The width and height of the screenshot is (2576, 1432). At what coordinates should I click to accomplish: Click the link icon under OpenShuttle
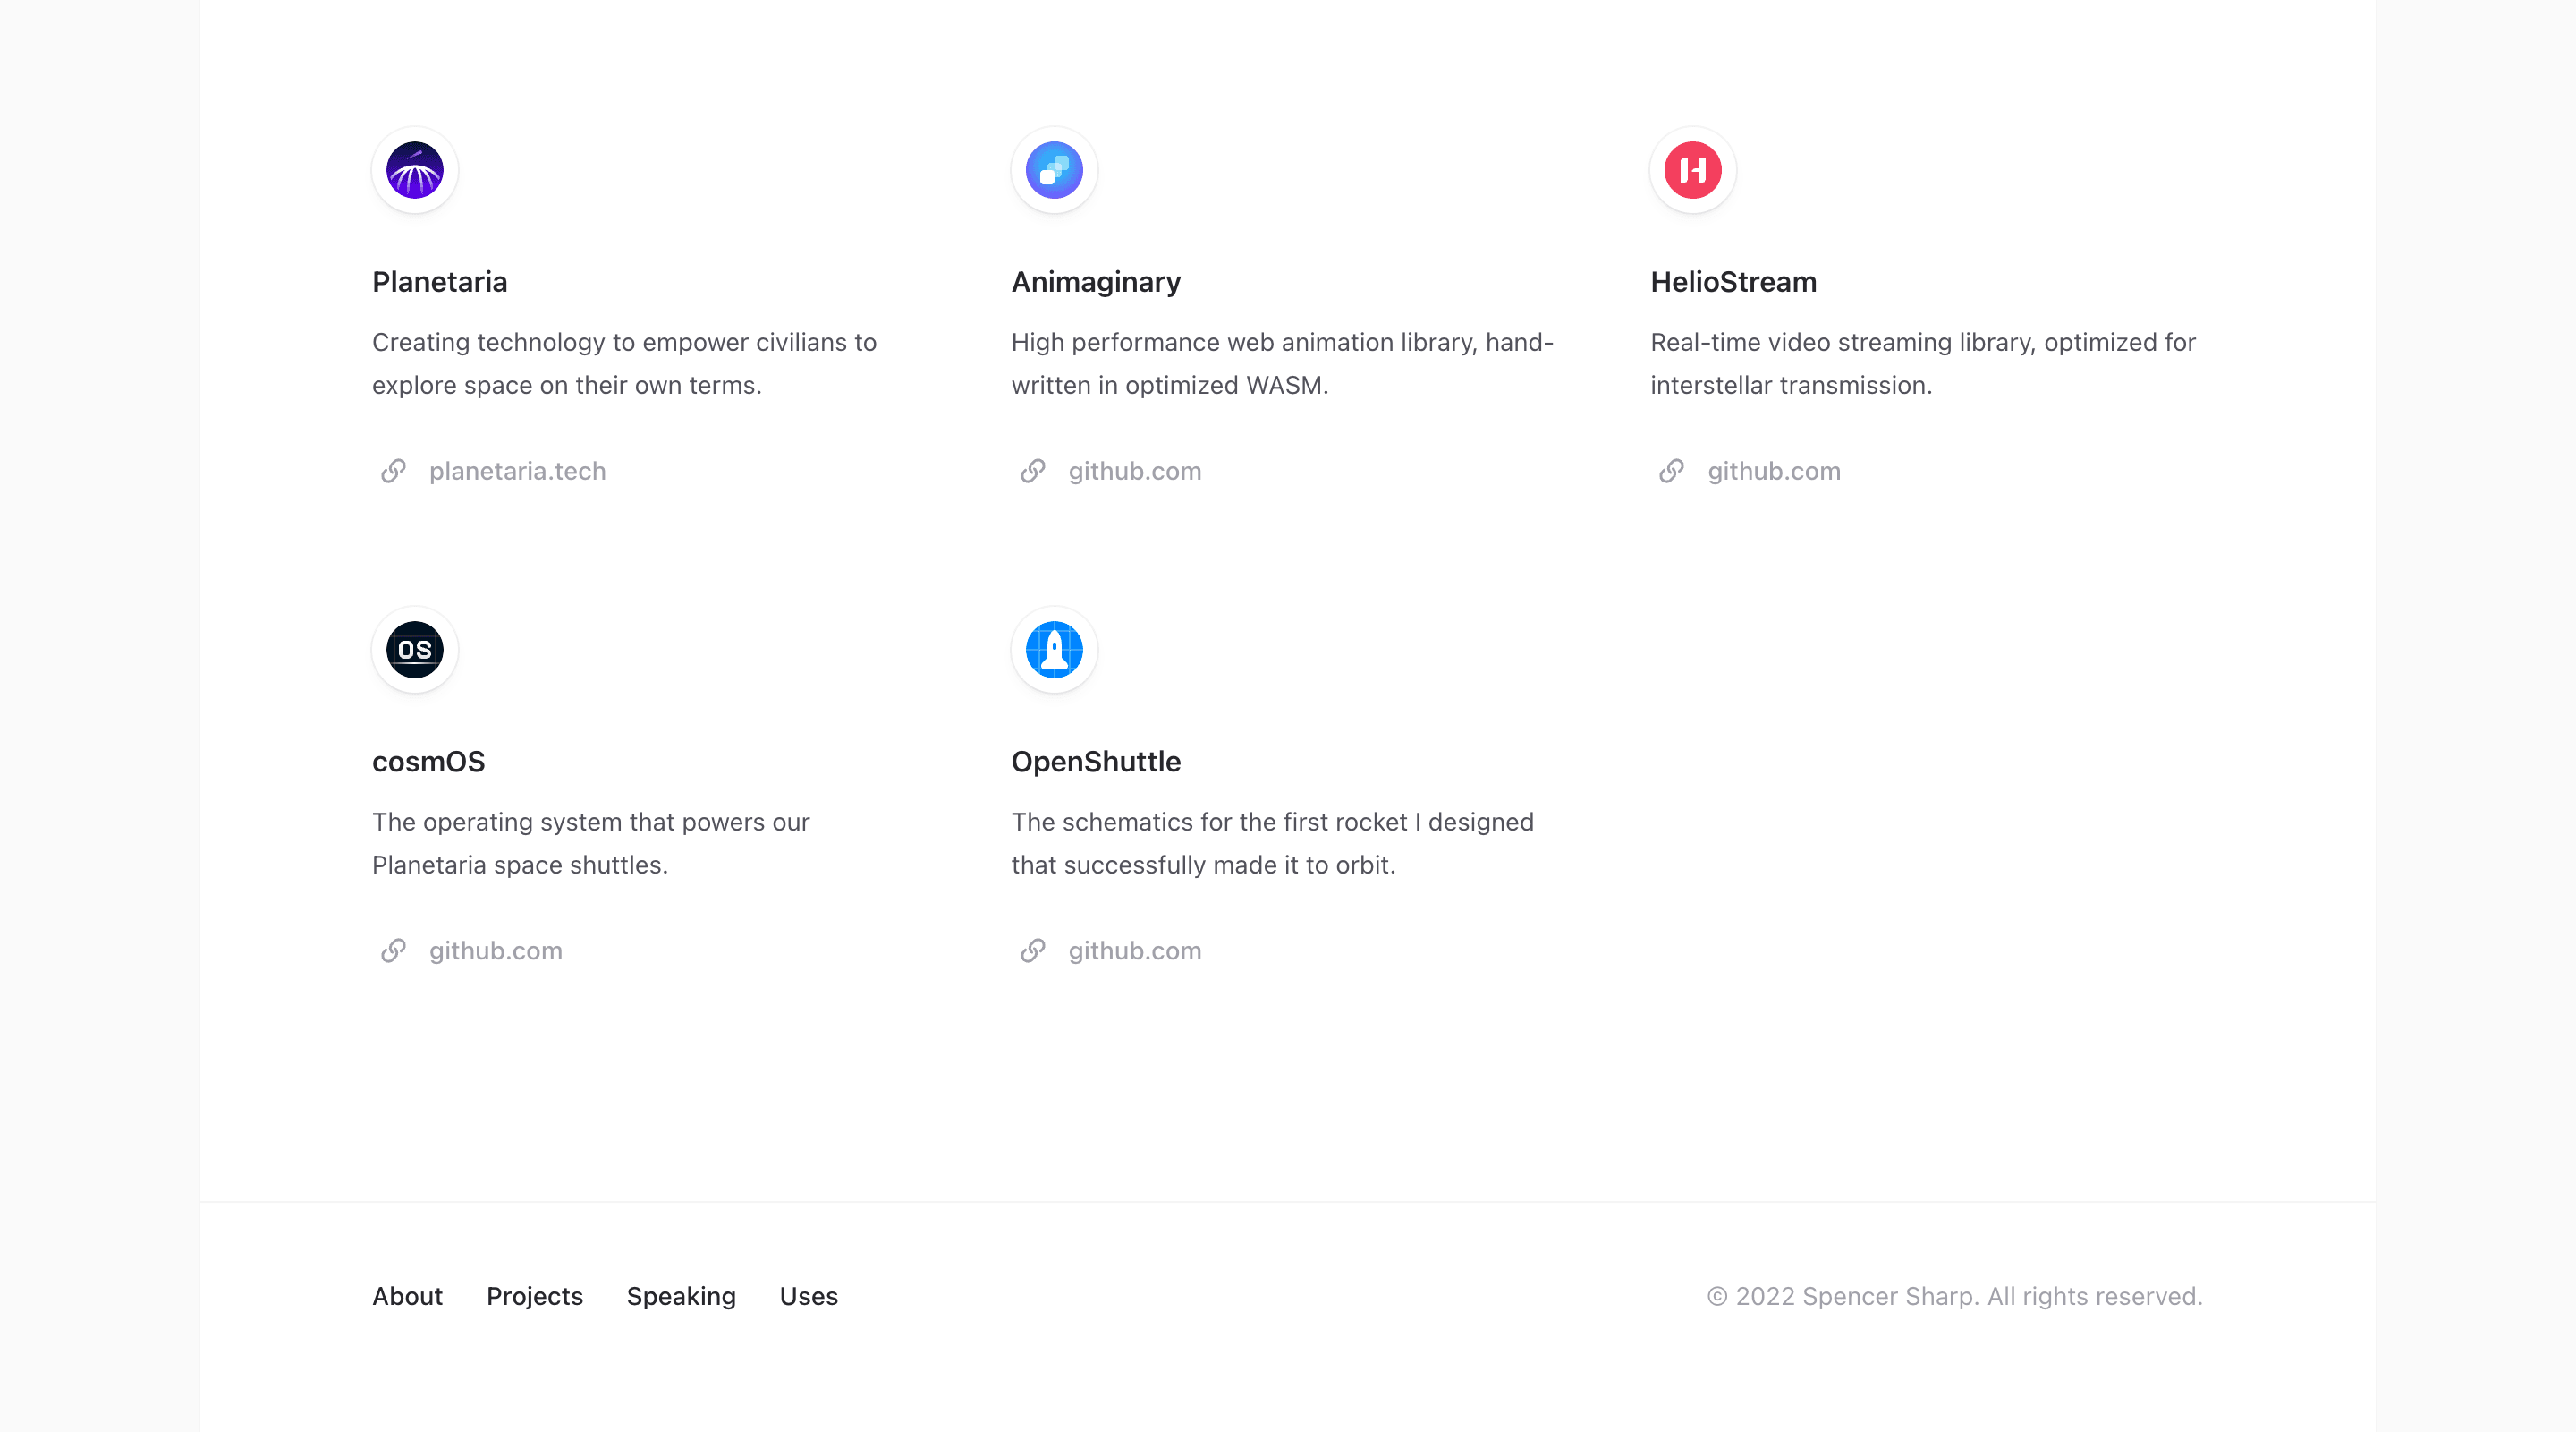[x=1032, y=950]
